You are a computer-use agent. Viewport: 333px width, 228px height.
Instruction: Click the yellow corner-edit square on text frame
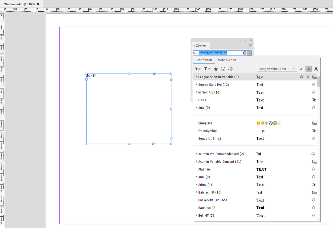171,80
